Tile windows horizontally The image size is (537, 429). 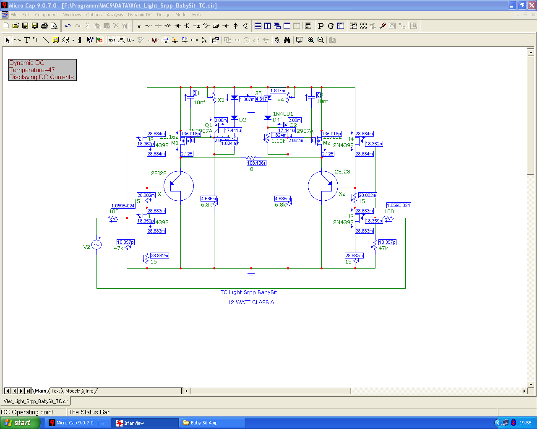tap(258, 26)
